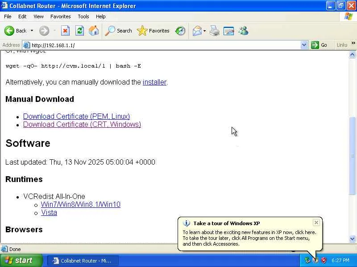Click the Done status bar text

15,249
